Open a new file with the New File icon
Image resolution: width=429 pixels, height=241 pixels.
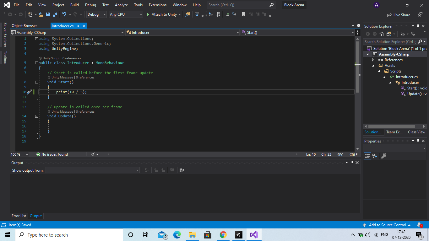30,14
